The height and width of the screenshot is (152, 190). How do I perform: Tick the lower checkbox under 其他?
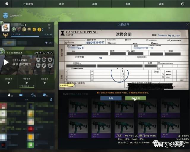(x=163, y=77)
